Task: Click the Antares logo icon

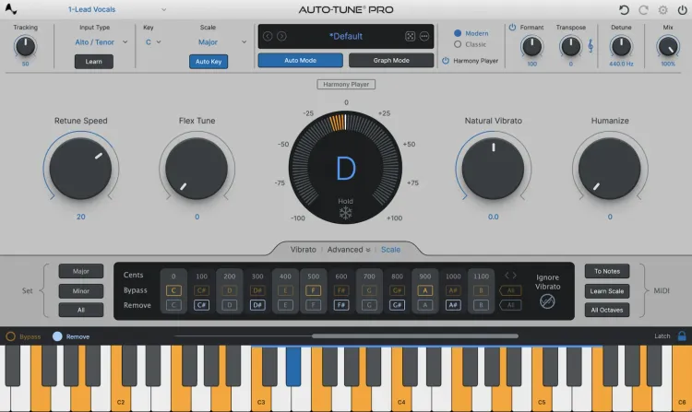Action: point(10,9)
